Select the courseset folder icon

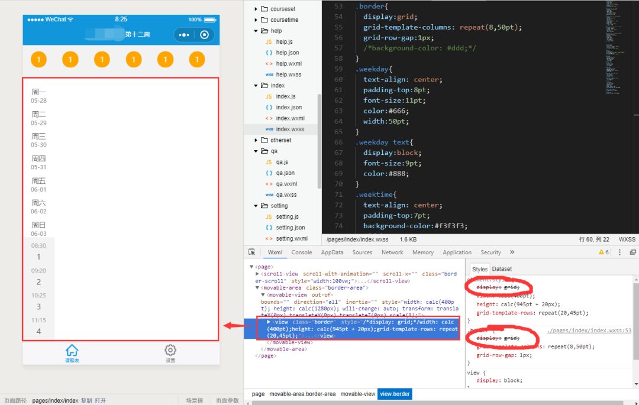(x=264, y=9)
